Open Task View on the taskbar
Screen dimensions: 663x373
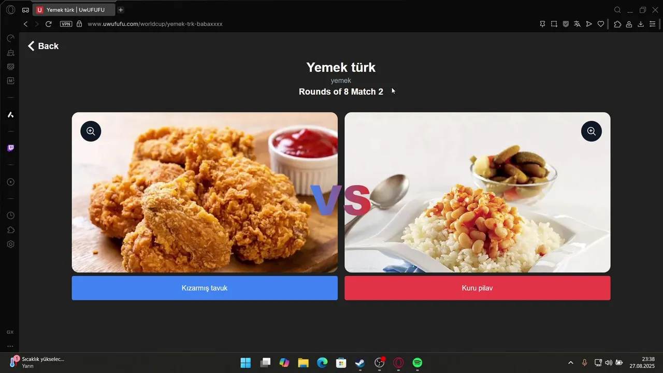pyautogui.click(x=265, y=363)
